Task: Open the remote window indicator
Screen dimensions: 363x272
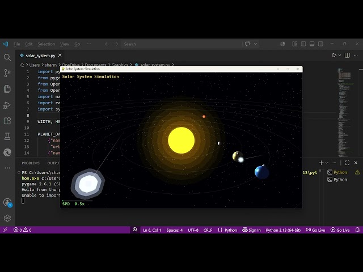Action: coord(5,229)
